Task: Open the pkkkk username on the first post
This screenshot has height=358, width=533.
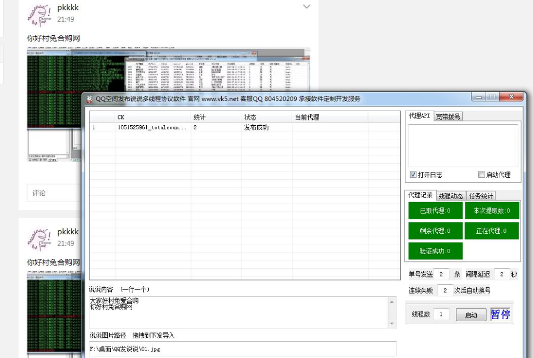Action: click(x=68, y=7)
